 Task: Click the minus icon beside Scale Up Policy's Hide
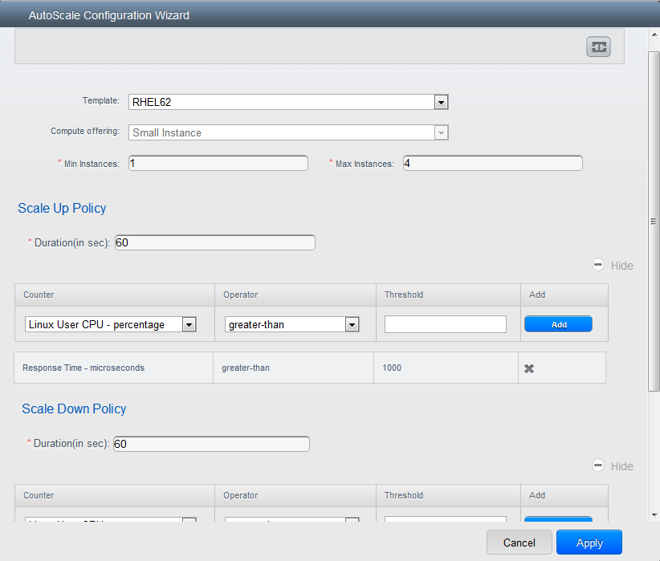[x=598, y=264]
